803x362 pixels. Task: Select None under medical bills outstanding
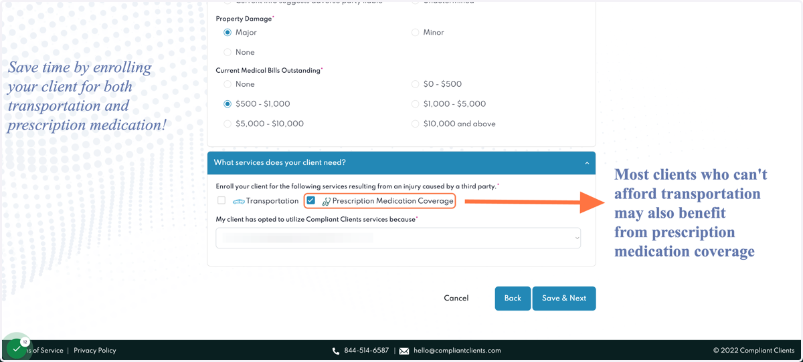pos(228,84)
